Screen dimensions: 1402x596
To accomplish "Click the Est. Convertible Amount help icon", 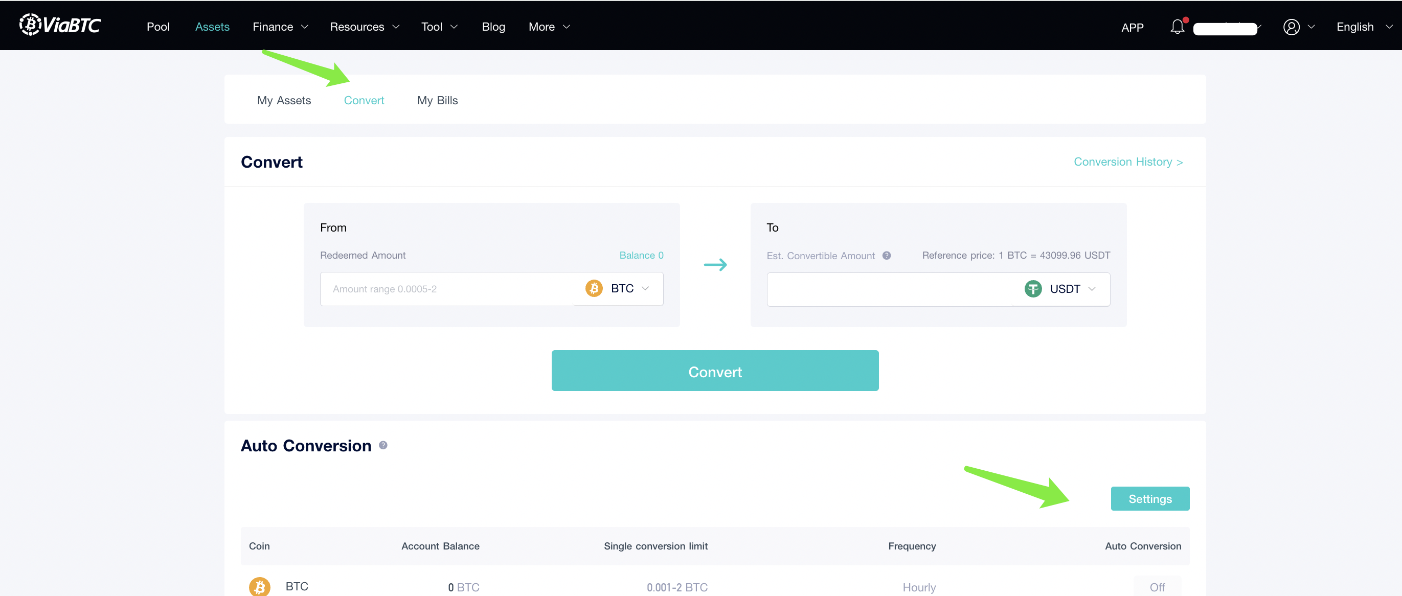I will [x=887, y=255].
